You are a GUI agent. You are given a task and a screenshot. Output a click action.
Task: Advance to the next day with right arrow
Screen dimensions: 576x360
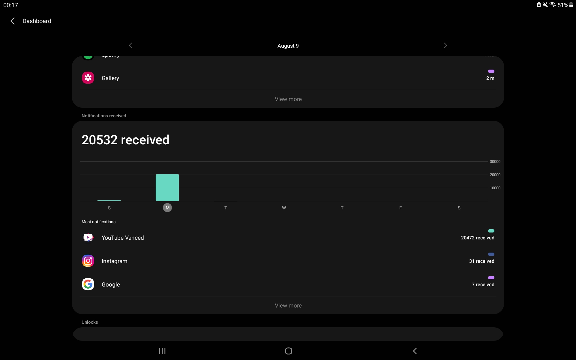pos(445,45)
